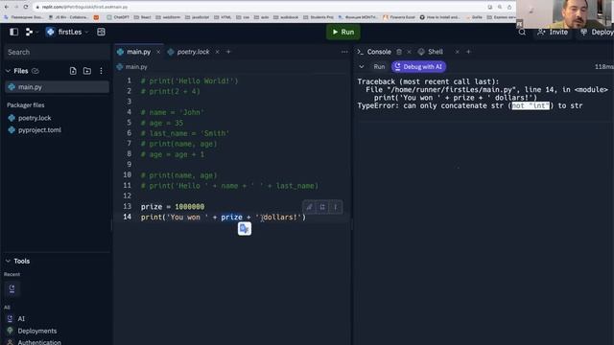Close the main.py editor tab
The height and width of the screenshot is (345, 614).
158,52
